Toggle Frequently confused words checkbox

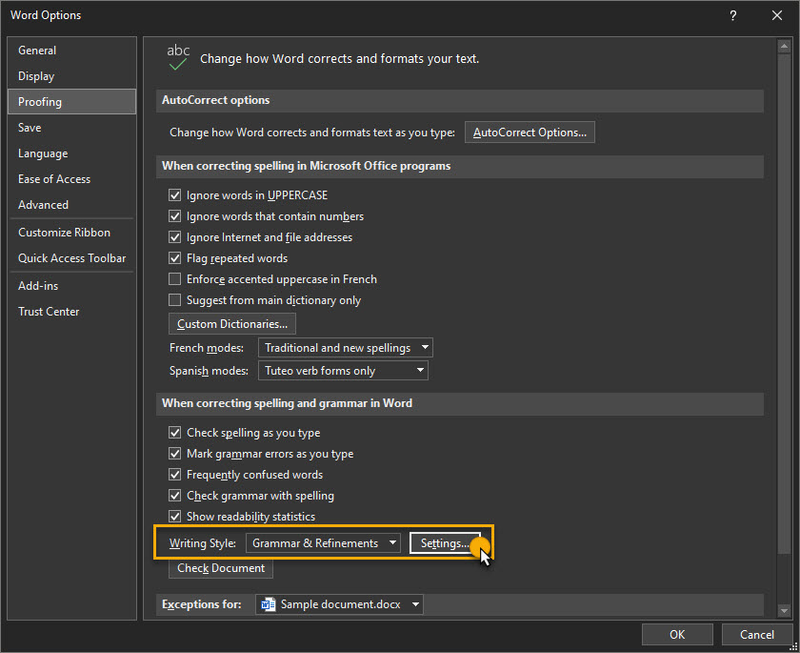174,475
